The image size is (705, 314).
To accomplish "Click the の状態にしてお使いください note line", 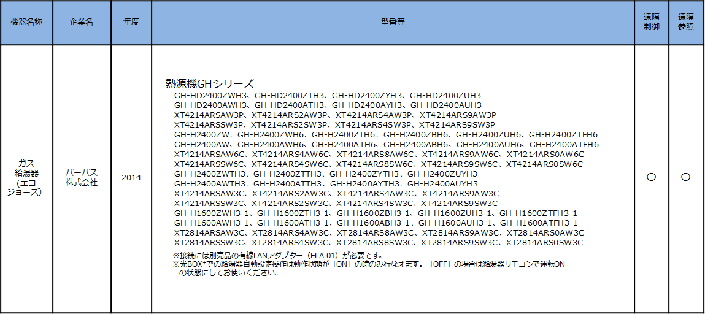I will pos(229,272).
